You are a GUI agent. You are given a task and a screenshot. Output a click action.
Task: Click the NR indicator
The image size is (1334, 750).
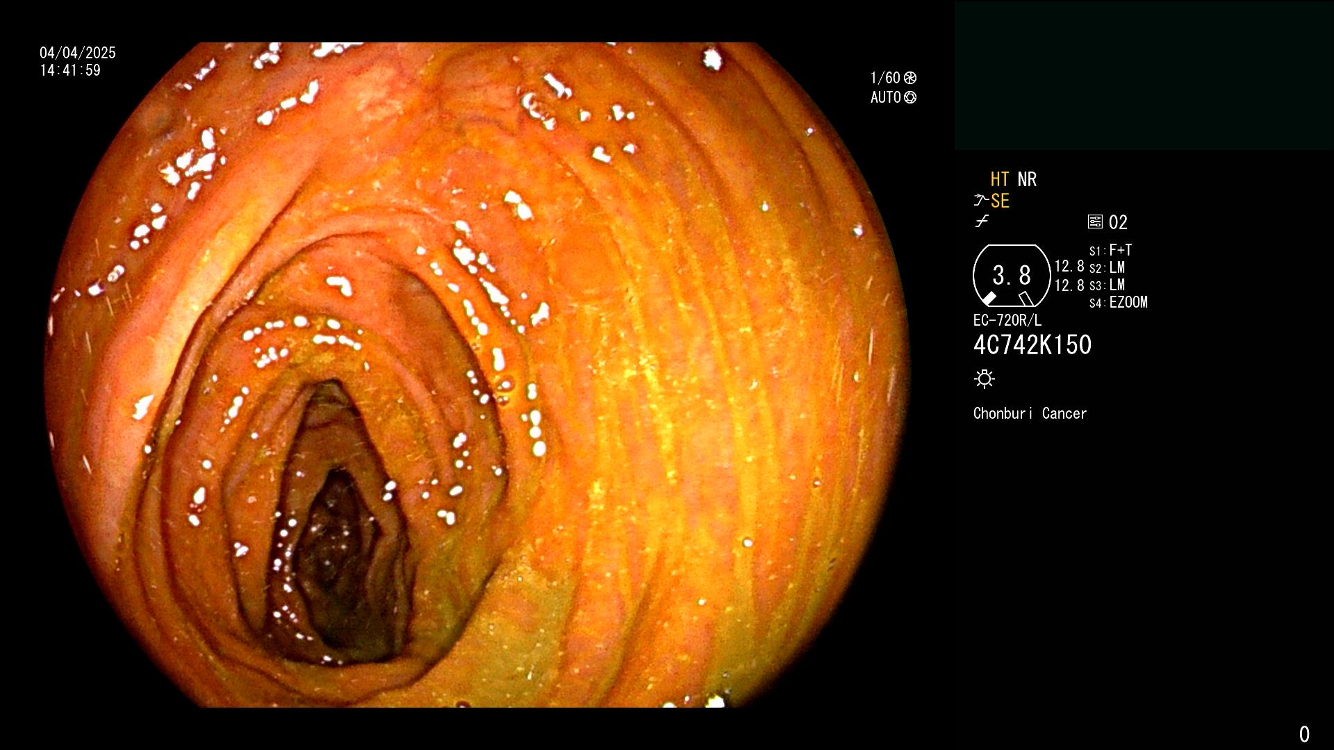pos(1027,179)
